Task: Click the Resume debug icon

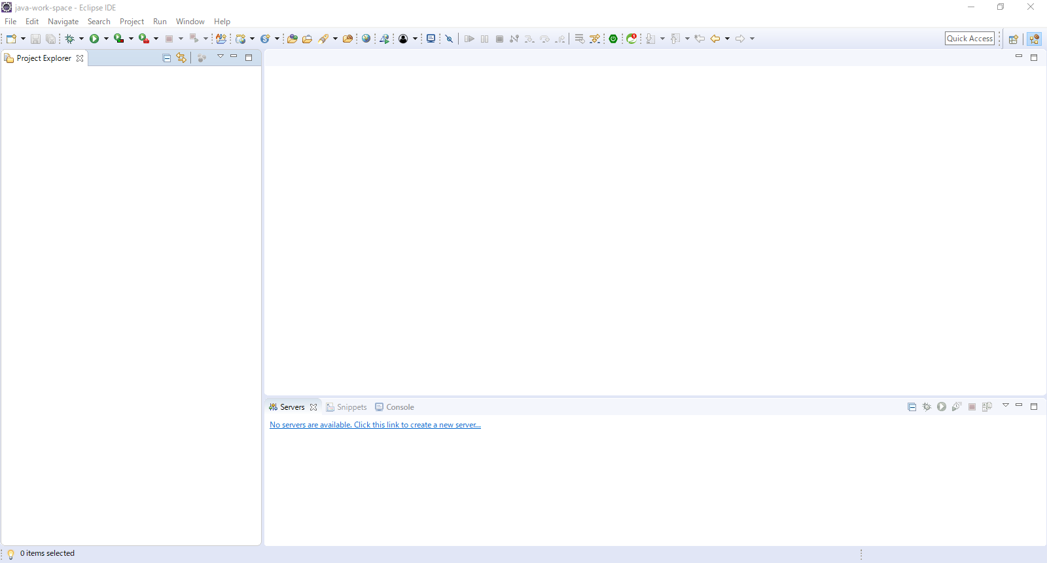Action: pos(469,39)
